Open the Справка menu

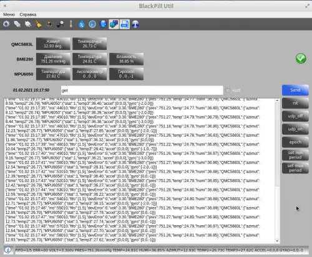[x=28, y=14]
